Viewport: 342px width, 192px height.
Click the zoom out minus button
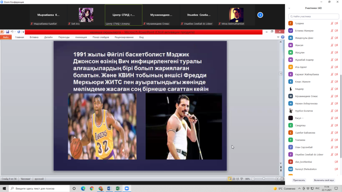tap(252, 179)
